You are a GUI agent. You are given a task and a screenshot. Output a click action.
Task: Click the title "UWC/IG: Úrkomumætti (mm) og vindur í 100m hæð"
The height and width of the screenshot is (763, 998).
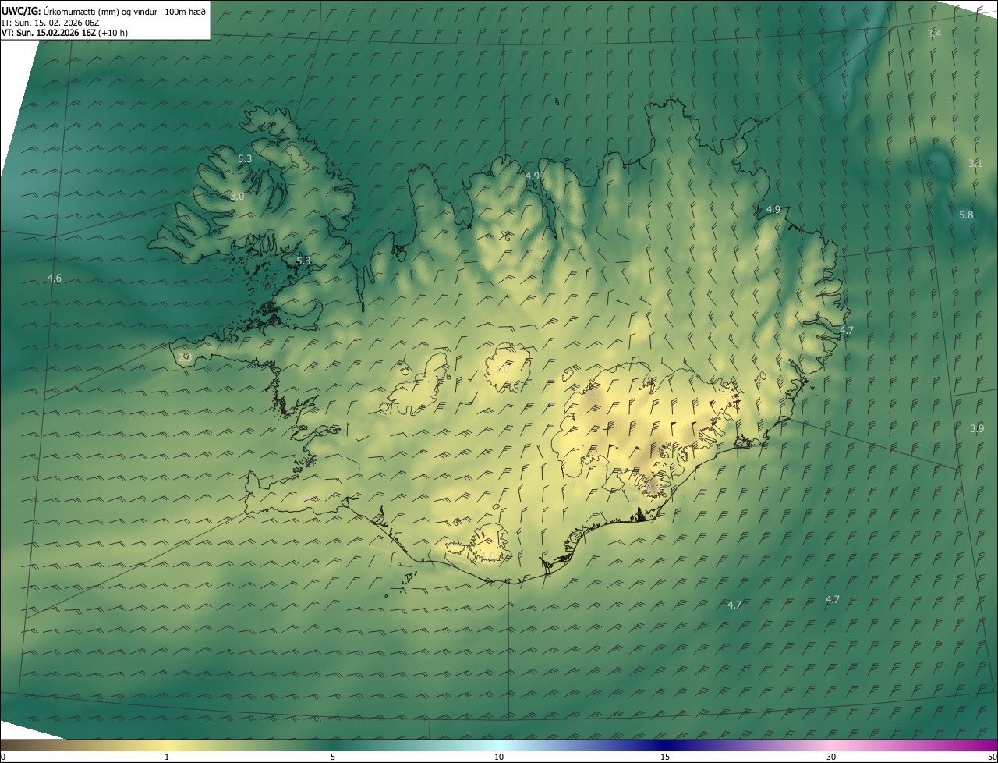point(104,10)
